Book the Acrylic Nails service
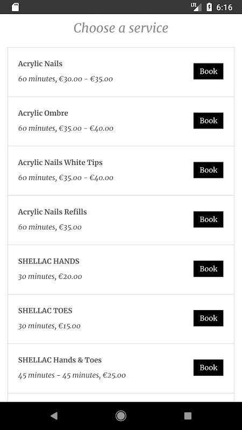This screenshot has width=242, height=430. [x=208, y=71]
